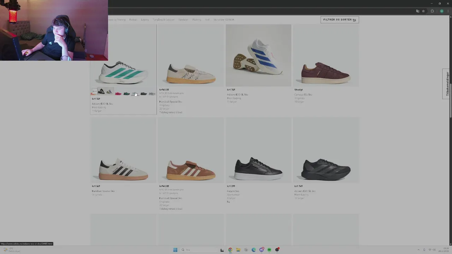This screenshot has height=254, width=452.
Task: Open Spotify from the taskbar
Action: 269,250
